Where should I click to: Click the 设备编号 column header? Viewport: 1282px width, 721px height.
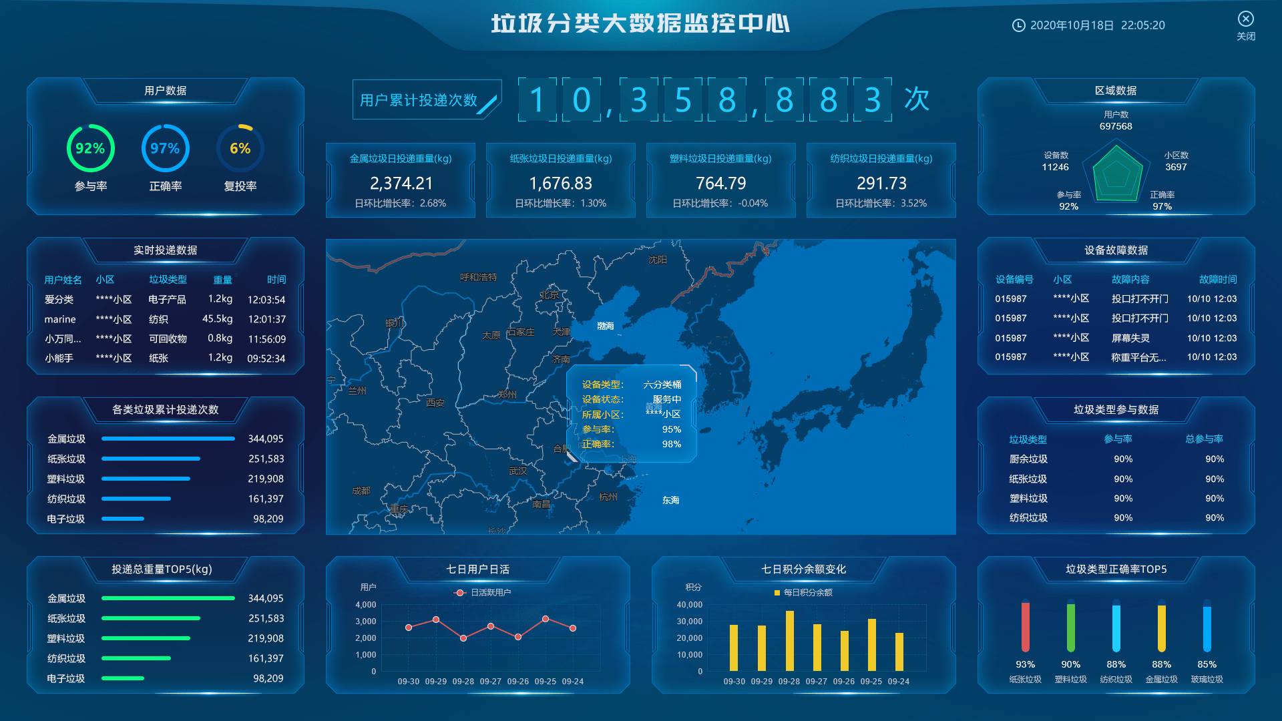(1014, 280)
